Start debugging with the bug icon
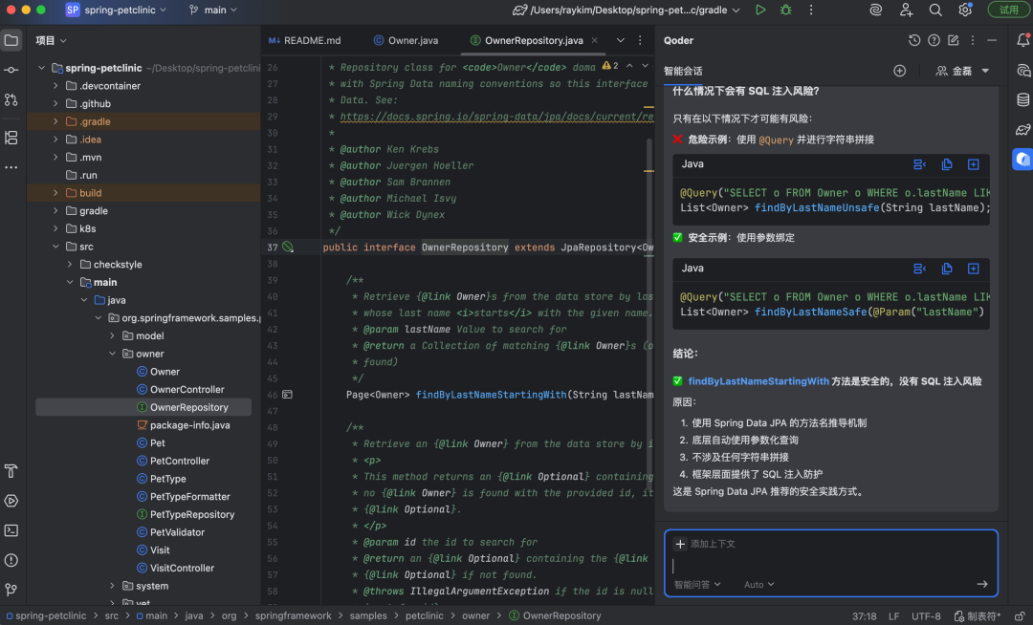Image resolution: width=1033 pixels, height=625 pixels. pos(786,10)
